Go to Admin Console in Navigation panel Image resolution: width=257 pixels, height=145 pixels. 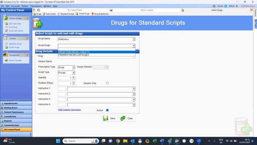pos(15,60)
